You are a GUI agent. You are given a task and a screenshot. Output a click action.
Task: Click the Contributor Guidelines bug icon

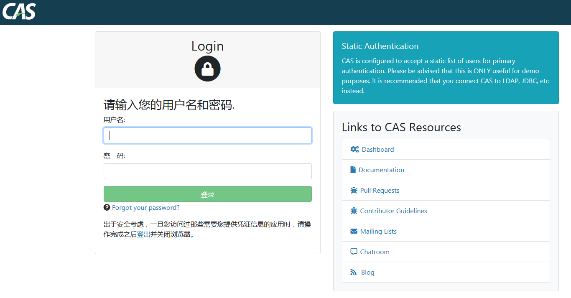(354, 211)
